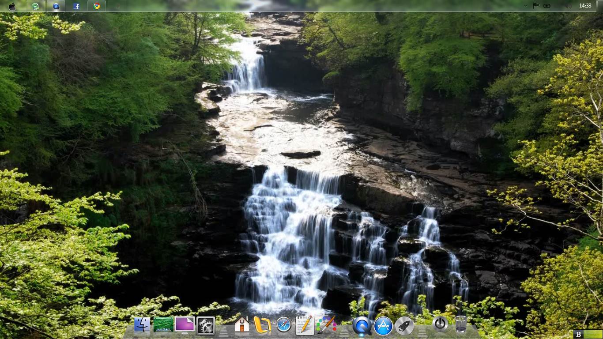Open Finder from the dock

pos(142,325)
